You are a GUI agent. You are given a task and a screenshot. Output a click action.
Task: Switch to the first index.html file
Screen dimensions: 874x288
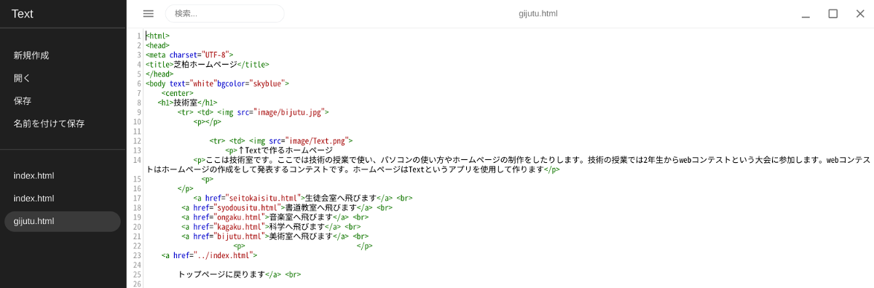click(x=63, y=176)
